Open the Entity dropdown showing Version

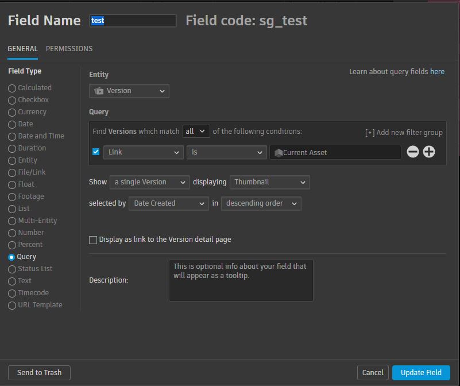click(x=129, y=91)
